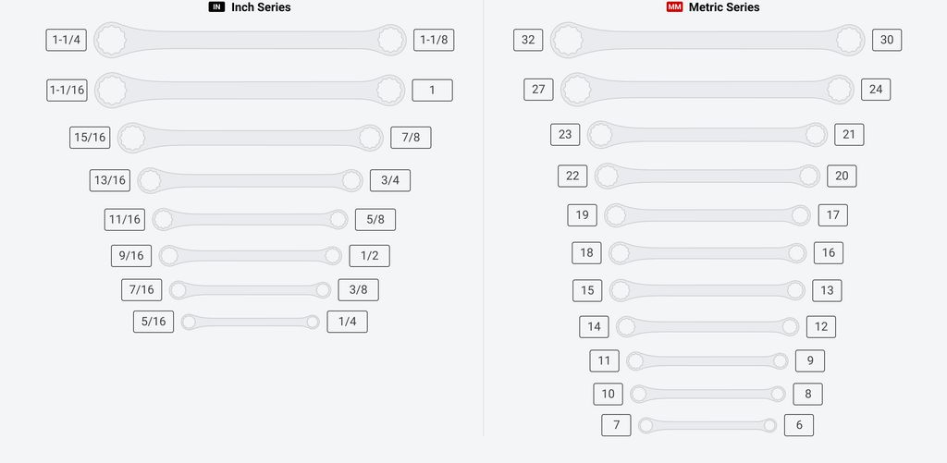Select the 10 mm size label
Image resolution: width=947 pixels, height=463 pixels.
(608, 394)
